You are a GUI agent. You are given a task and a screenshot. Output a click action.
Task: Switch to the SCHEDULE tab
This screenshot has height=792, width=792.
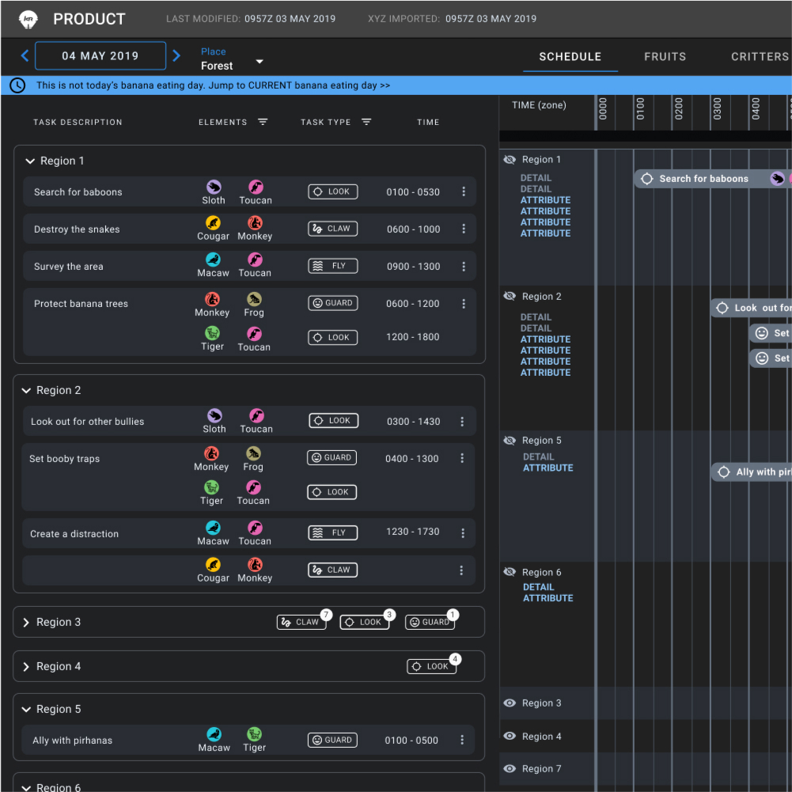coord(570,57)
